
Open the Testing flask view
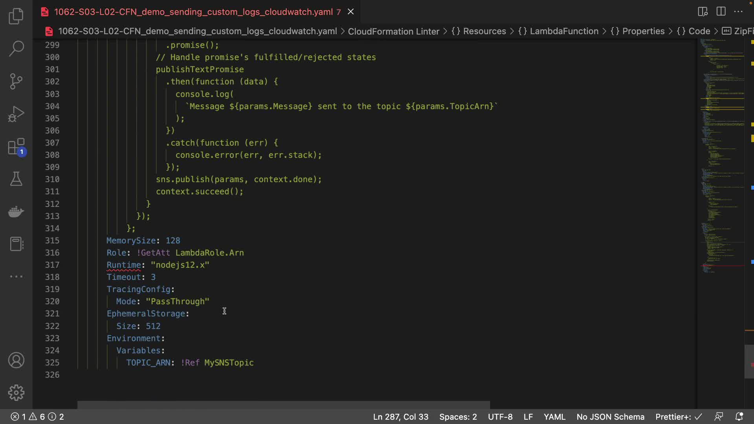tap(16, 179)
